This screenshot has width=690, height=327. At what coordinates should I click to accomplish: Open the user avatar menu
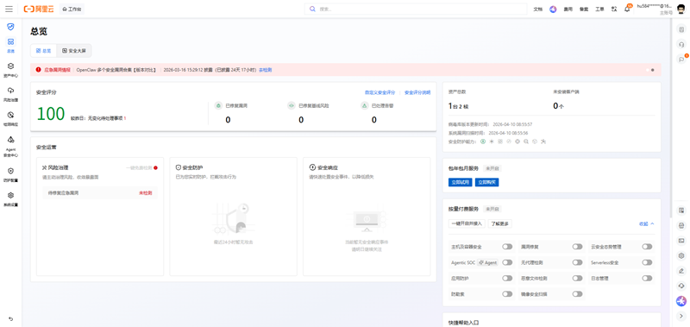pyautogui.click(x=681, y=9)
